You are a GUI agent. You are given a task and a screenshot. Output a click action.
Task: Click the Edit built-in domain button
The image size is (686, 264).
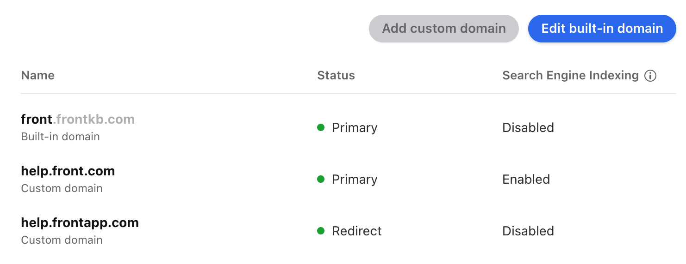[x=602, y=29]
